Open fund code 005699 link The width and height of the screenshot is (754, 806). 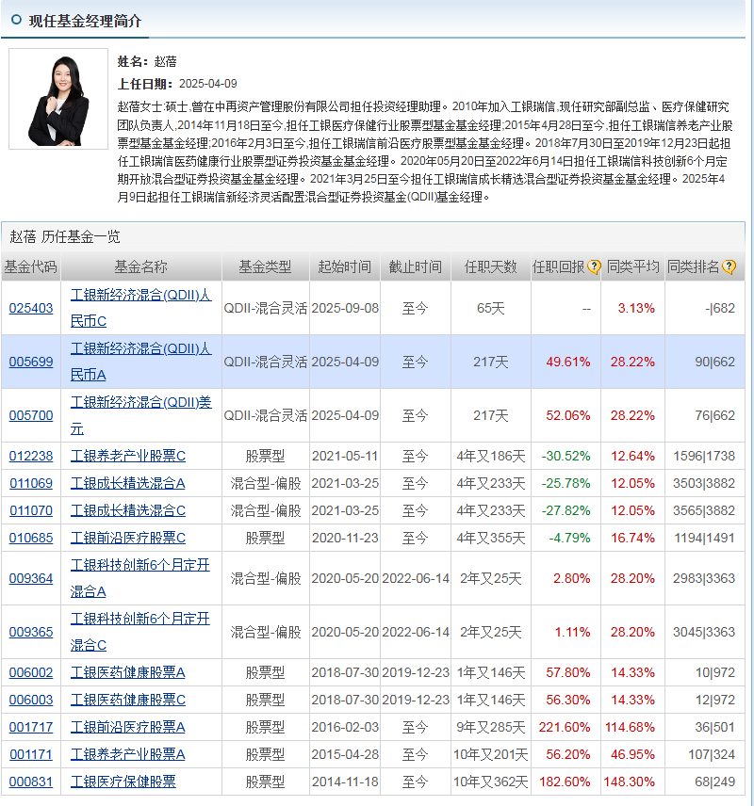coord(31,362)
